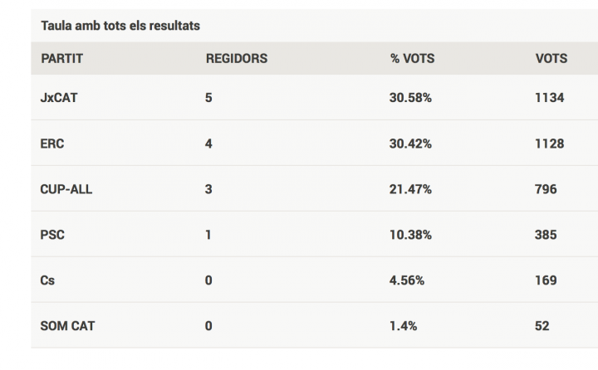
Task: Select the Cs party name
Action: [x=47, y=280]
